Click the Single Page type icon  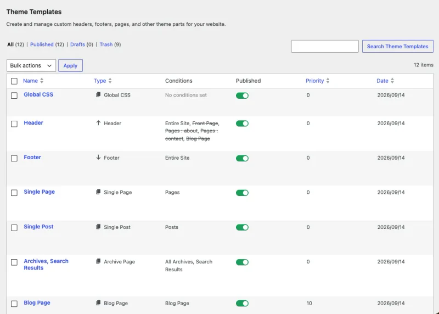click(98, 192)
